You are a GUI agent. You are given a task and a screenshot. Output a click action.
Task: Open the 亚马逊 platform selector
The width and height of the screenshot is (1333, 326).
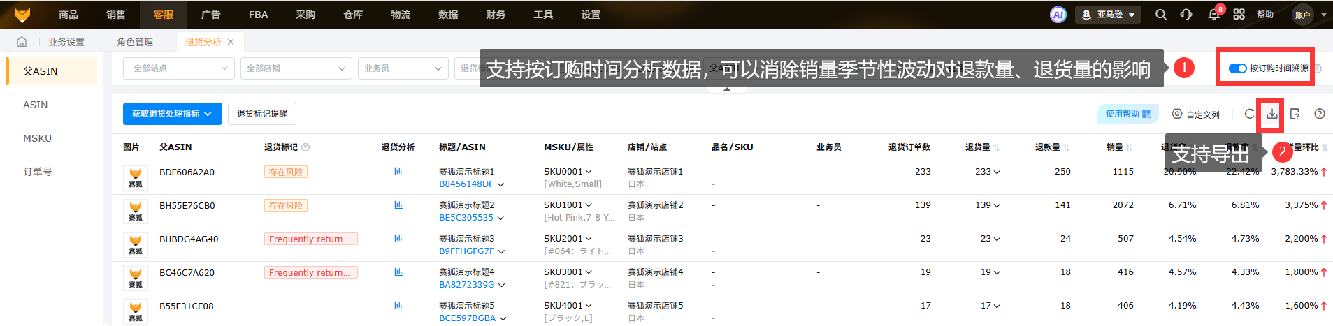pyautogui.click(x=1108, y=15)
